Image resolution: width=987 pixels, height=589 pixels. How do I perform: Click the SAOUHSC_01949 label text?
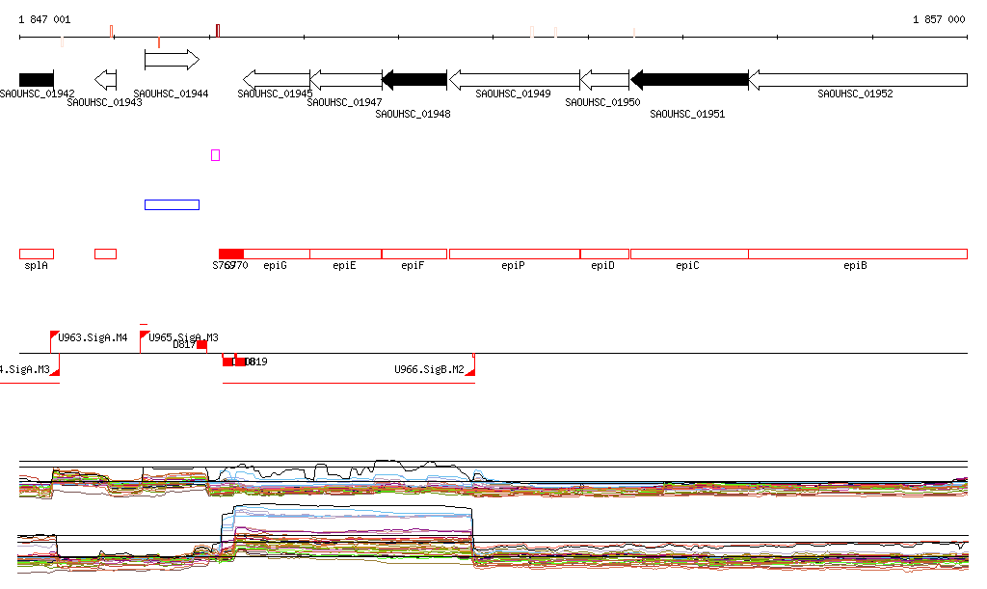click(513, 94)
